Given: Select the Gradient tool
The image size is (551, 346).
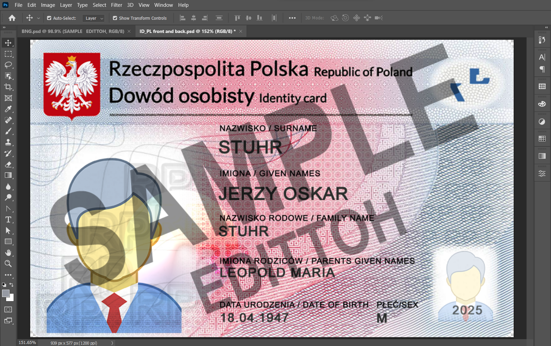Looking at the screenshot, I should pyautogui.click(x=8, y=175).
